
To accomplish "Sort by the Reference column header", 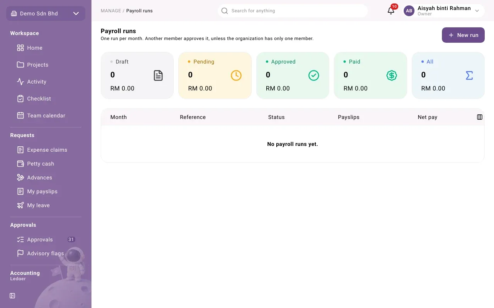I will tap(193, 117).
